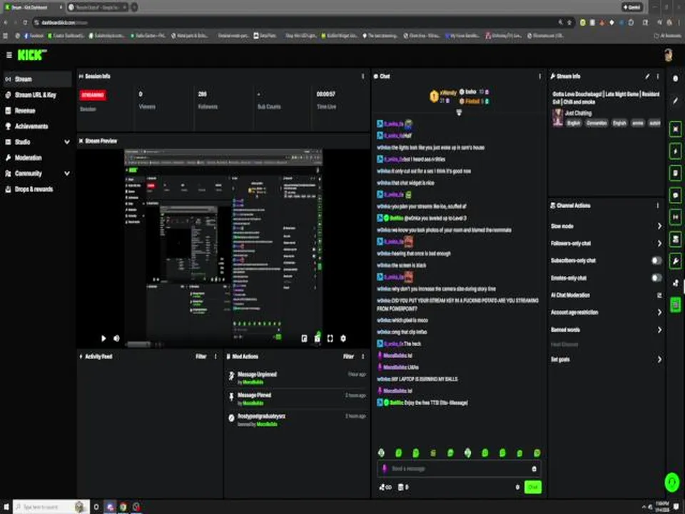This screenshot has height=514, width=685.
Task: Open the Activity Feed Filter
Action: (201, 357)
